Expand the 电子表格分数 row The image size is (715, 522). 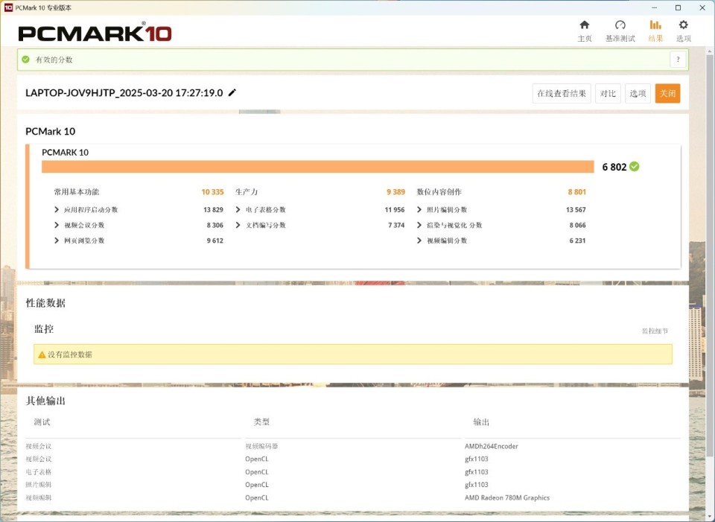tap(238, 210)
